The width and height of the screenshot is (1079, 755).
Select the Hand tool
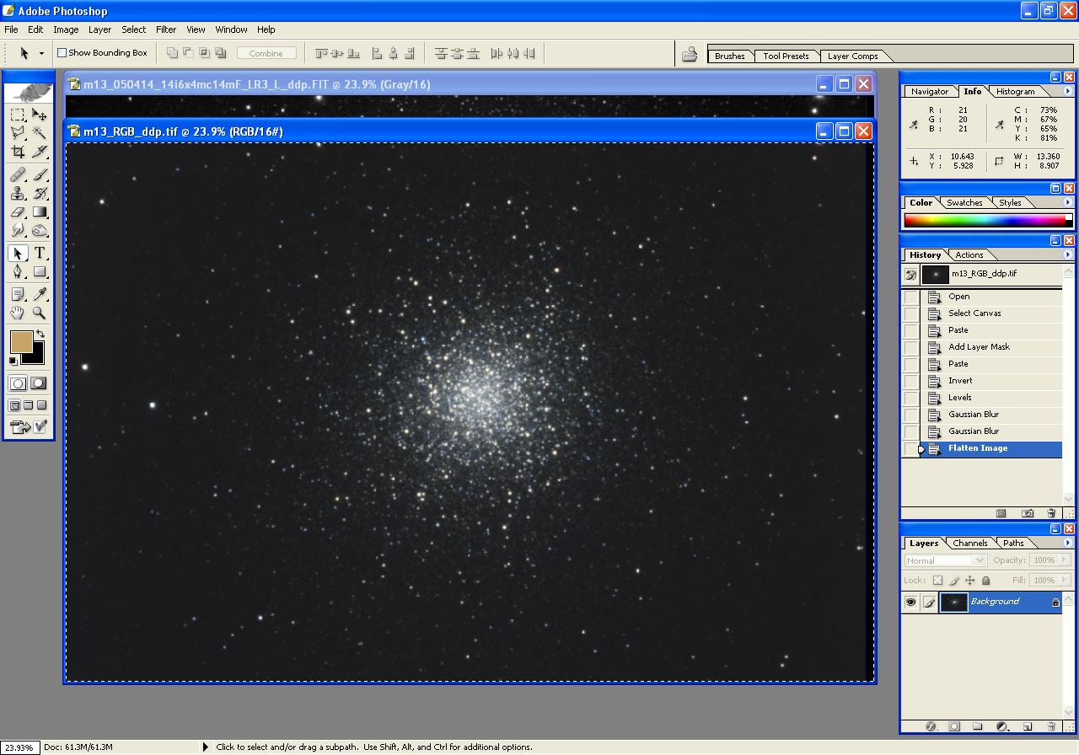pos(18,313)
